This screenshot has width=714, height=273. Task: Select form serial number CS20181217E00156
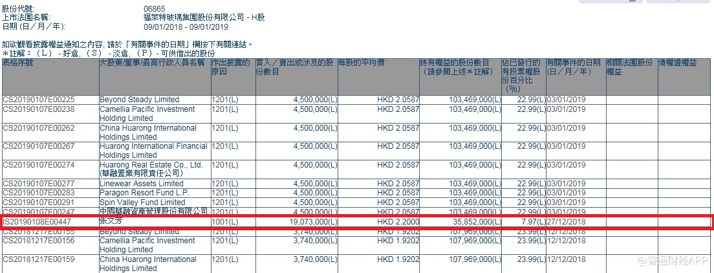pos(39,240)
